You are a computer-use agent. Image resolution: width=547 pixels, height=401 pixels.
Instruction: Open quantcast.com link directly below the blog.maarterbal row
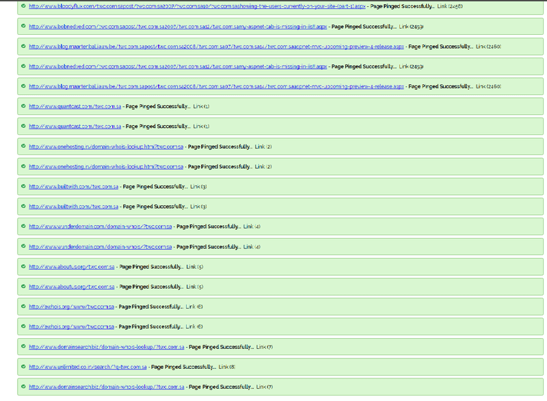tap(75, 107)
